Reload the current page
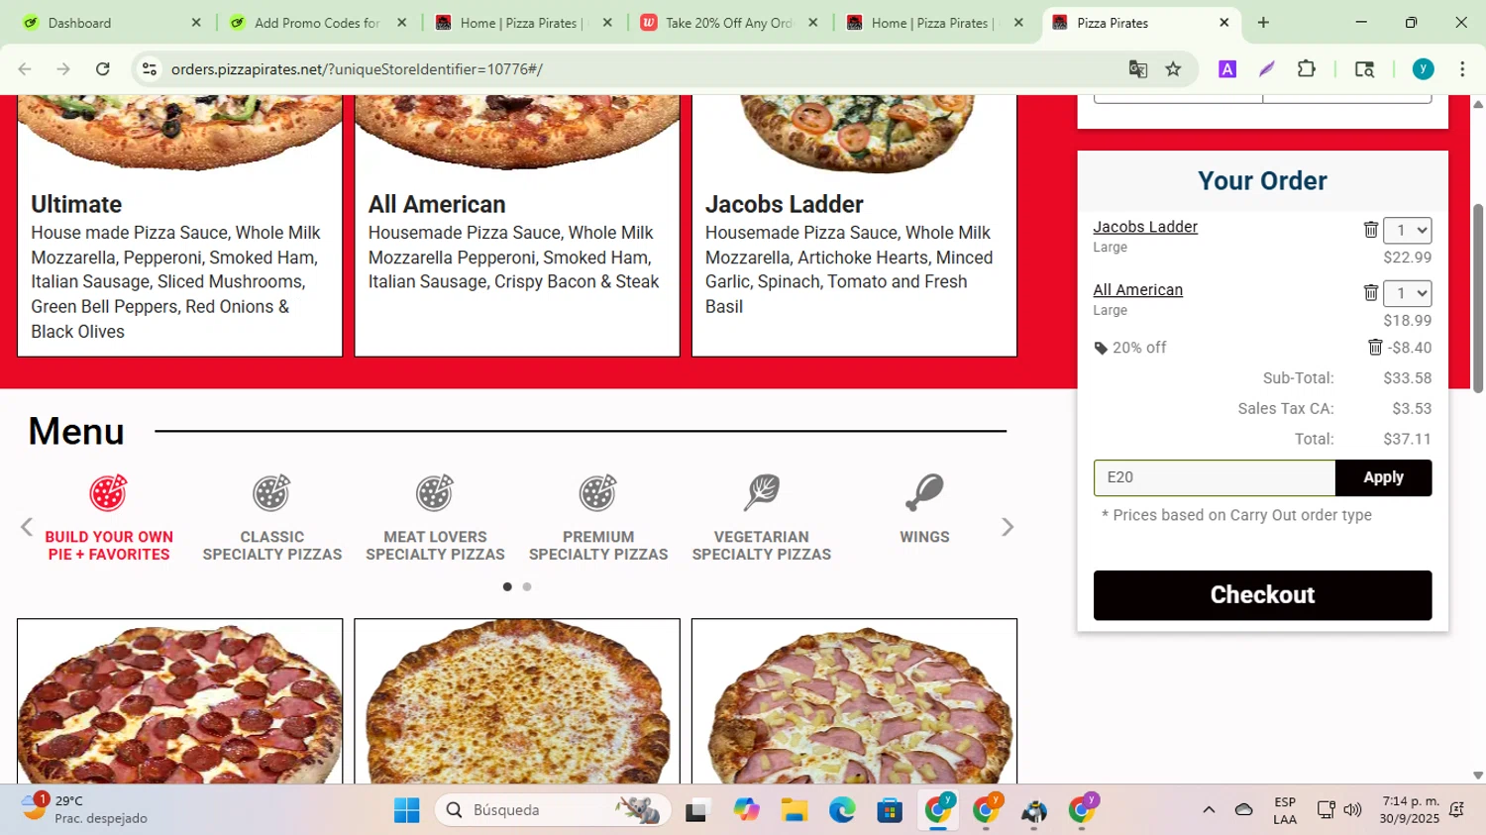The width and height of the screenshot is (1486, 835). click(x=103, y=69)
